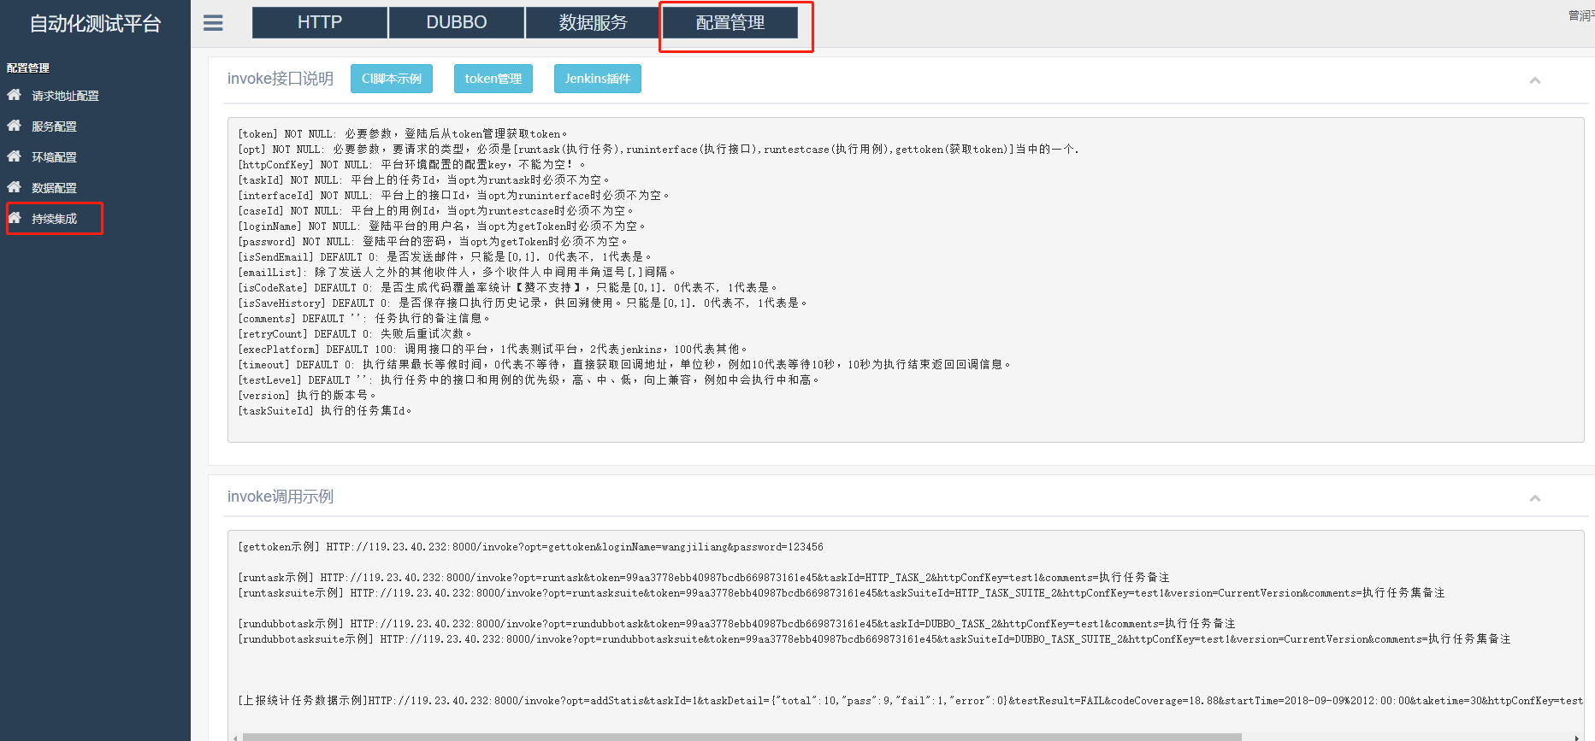Open 数据配置 in the sidebar
Screen dimensions: 1595x741
[x=55, y=188]
